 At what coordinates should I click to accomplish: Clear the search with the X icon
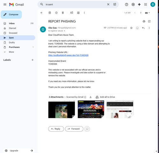pos(108,4)
